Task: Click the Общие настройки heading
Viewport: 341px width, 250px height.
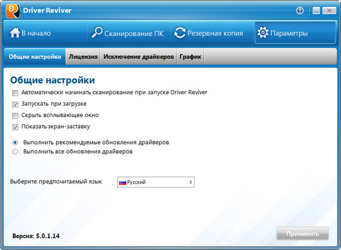Action: (x=52, y=80)
